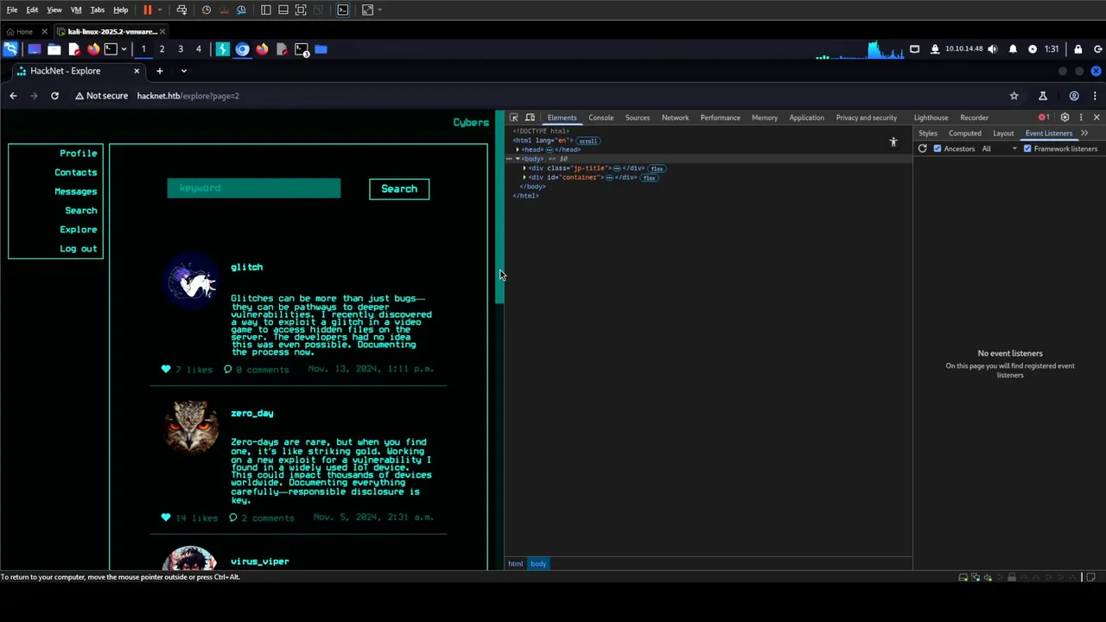Toggle the DevTools device toolbar icon

(530, 117)
